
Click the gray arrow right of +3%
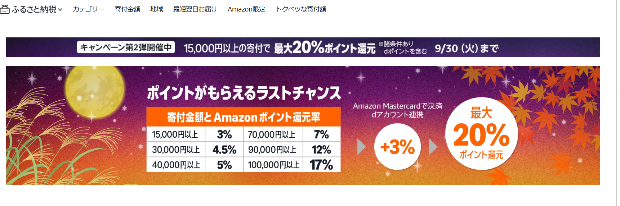point(433,147)
